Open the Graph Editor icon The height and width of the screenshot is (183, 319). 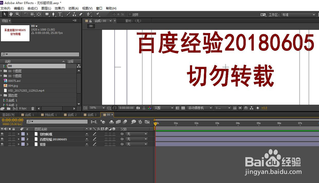[x=147, y=122]
